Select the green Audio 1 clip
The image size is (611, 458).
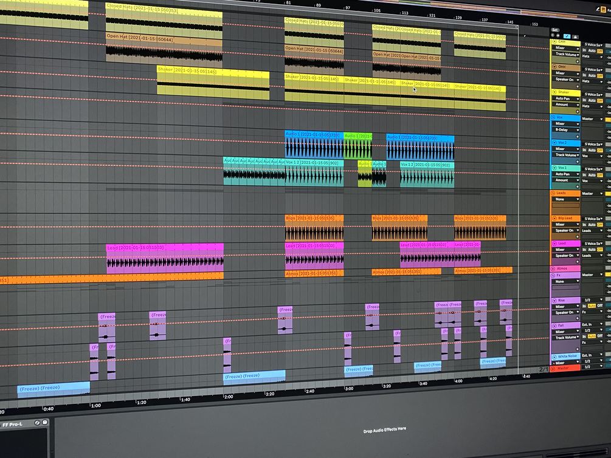tap(357, 146)
